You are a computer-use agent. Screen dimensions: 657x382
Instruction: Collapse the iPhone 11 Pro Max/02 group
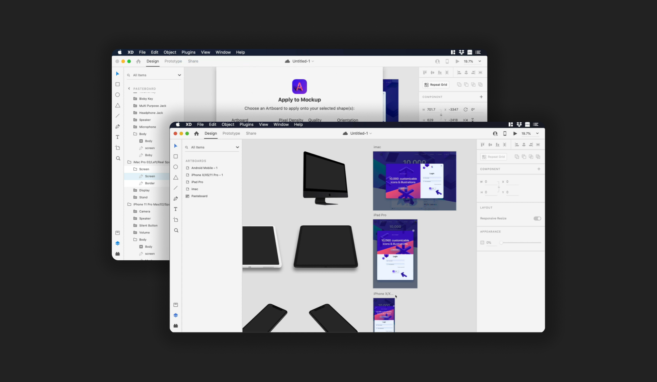[x=129, y=204]
